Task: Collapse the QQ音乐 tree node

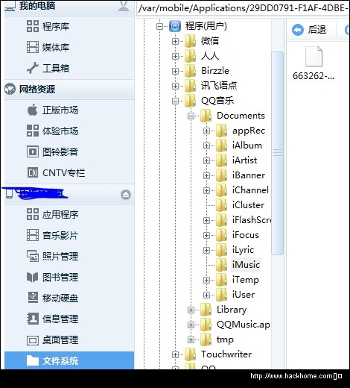Action: click(175, 101)
